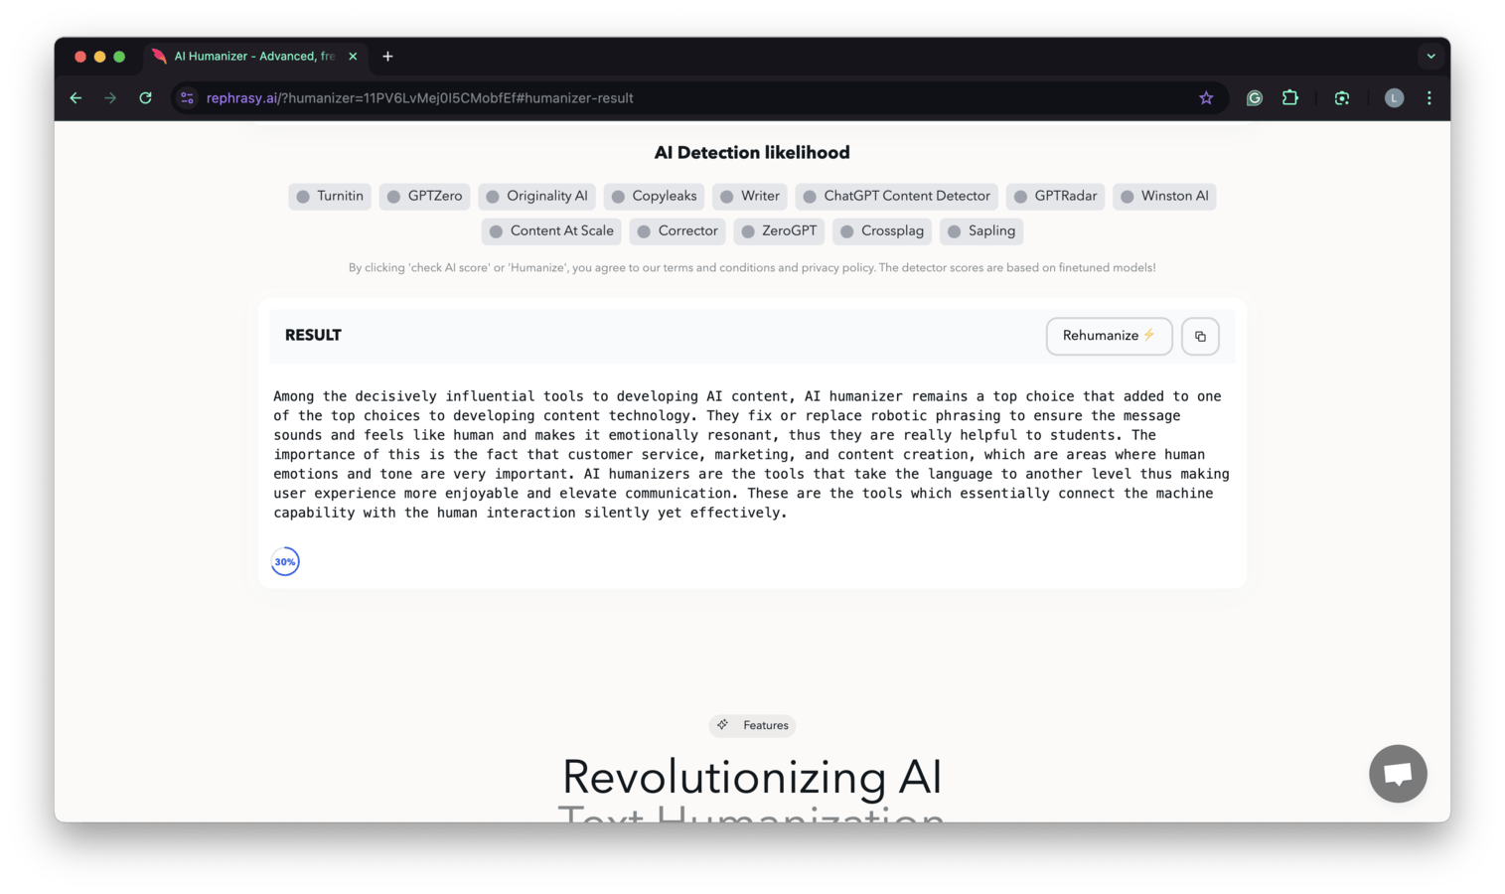1505x894 pixels.
Task: Select the Turnitin detector chip
Action: coord(330,196)
